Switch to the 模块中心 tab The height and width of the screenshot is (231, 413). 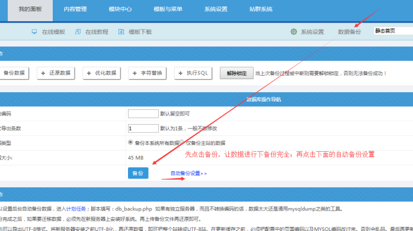(x=120, y=9)
